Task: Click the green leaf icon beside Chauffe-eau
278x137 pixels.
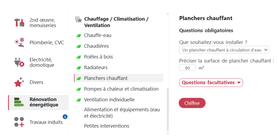Action: click(78, 36)
